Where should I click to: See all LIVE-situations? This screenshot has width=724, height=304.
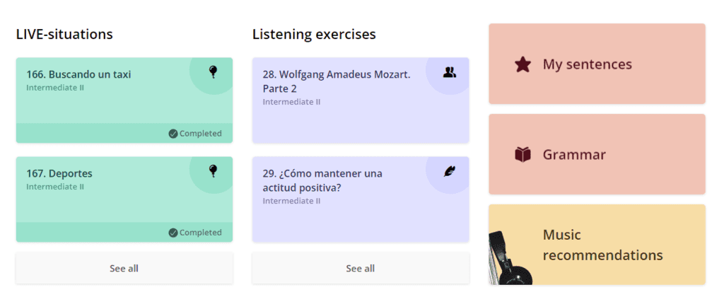tap(124, 269)
